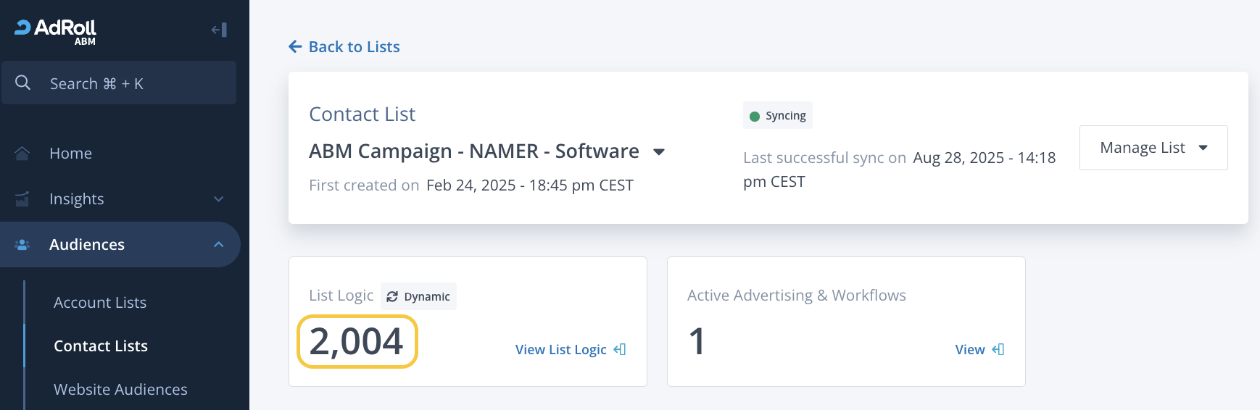The image size is (1260, 410).
Task: Click the back arrow icon
Action: click(x=295, y=46)
